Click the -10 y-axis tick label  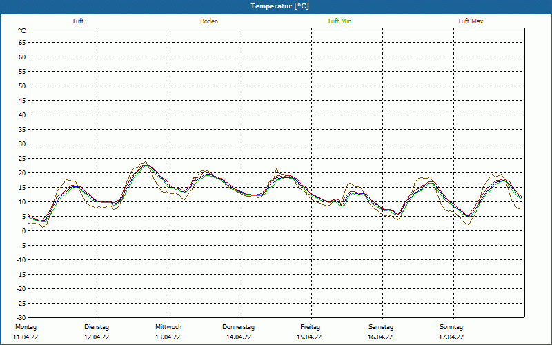[x=21, y=260]
